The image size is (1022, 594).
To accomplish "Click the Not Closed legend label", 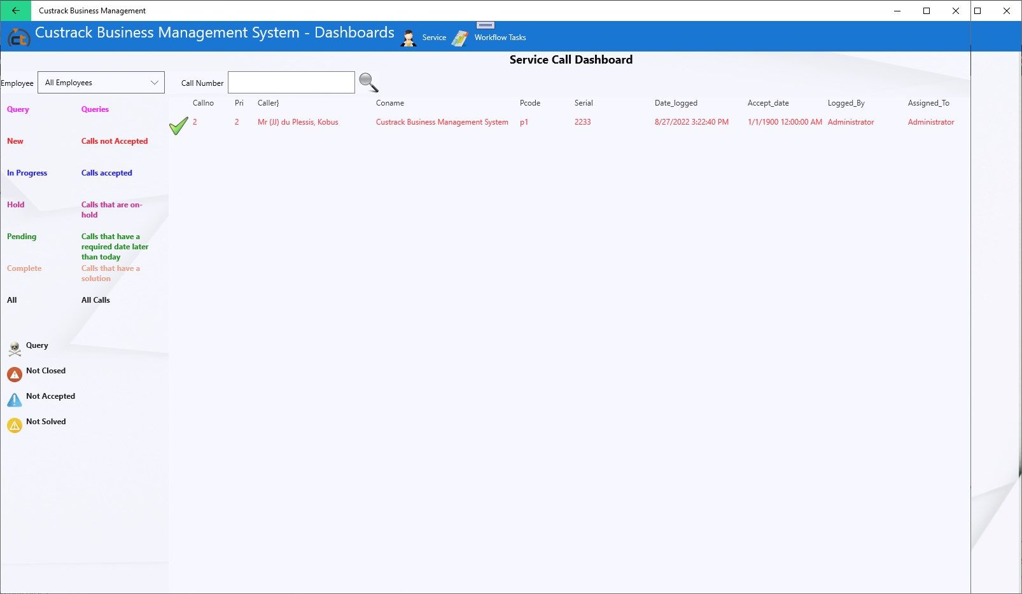I will (x=46, y=371).
